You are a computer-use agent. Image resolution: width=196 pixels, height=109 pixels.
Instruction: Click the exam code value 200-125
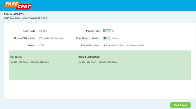pyautogui.click(x=43, y=31)
